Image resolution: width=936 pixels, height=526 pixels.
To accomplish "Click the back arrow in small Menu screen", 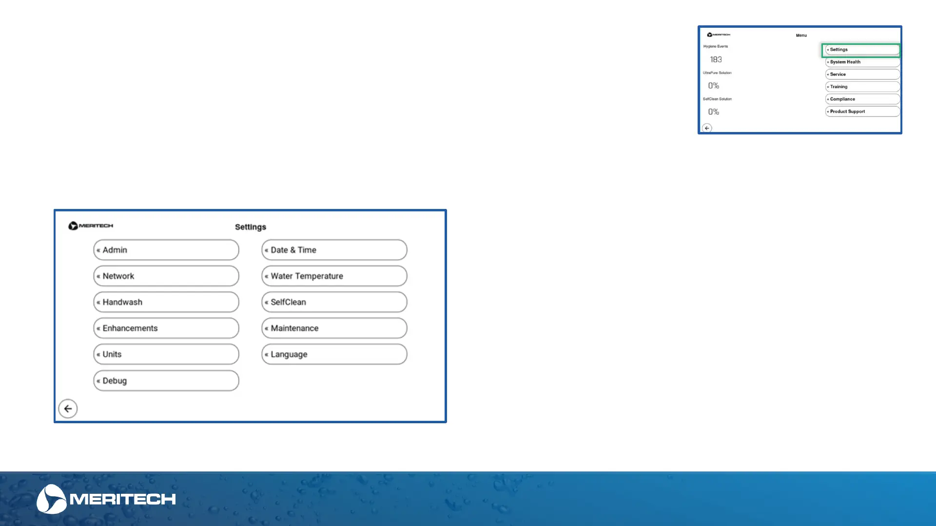I will point(707,128).
